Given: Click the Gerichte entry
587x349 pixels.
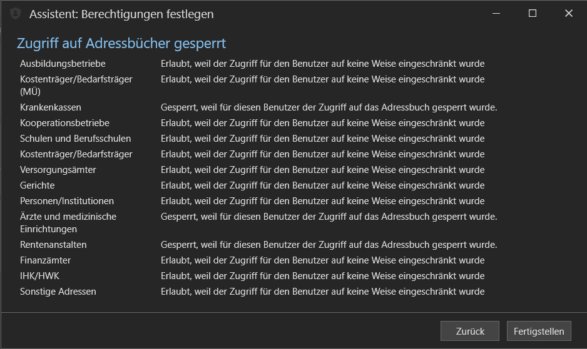Looking at the screenshot, I should tap(37, 185).
